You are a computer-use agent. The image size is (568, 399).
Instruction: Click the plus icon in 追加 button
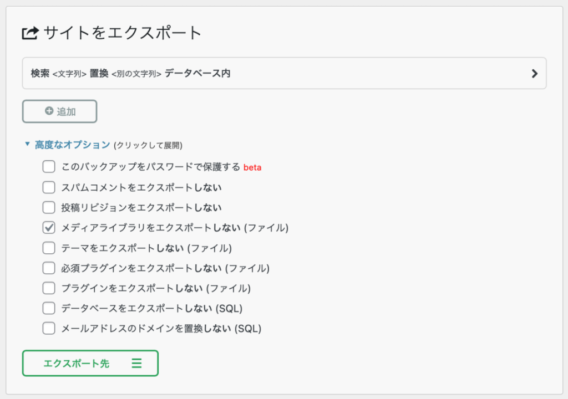(49, 111)
